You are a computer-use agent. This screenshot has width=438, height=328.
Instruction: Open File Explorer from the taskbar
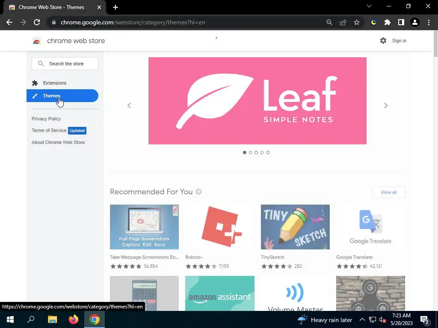pyautogui.click(x=52, y=319)
